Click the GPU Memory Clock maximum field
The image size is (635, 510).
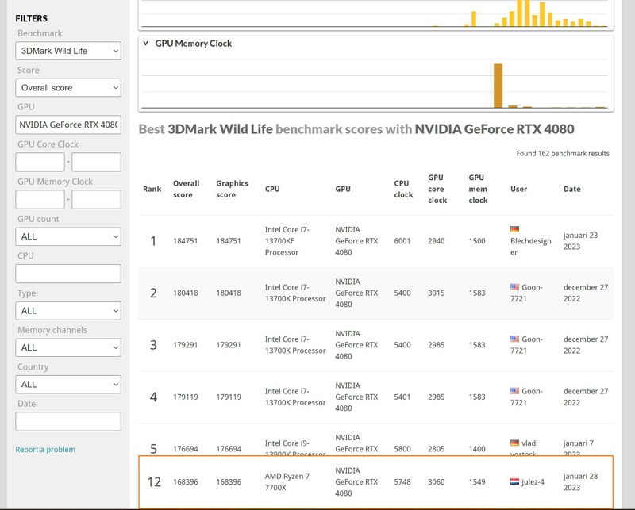(x=96, y=199)
